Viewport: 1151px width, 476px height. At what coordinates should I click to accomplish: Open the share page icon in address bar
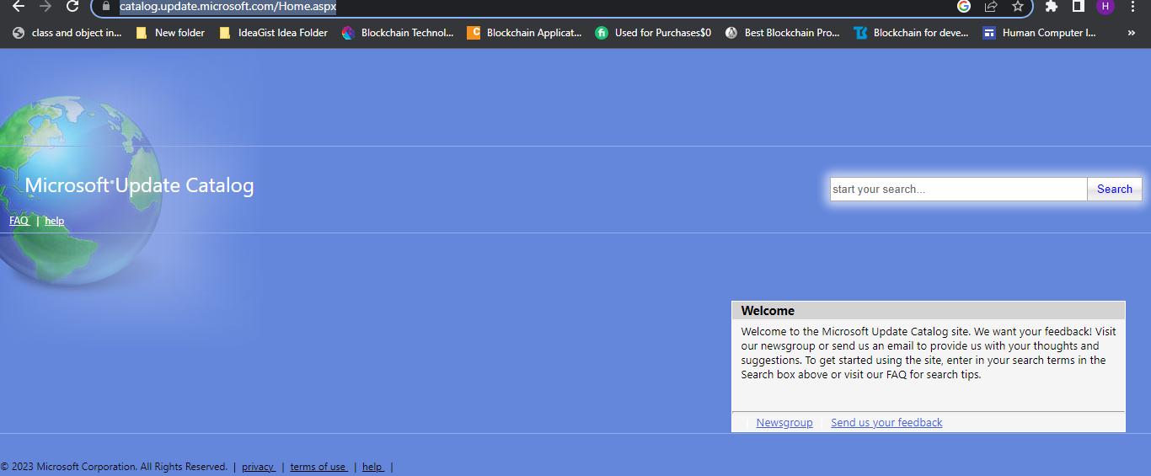pos(991,7)
